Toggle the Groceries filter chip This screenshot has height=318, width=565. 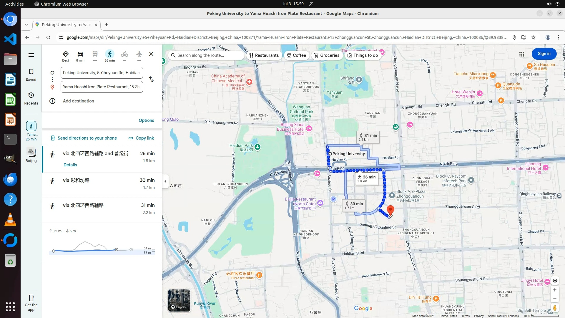327,55
